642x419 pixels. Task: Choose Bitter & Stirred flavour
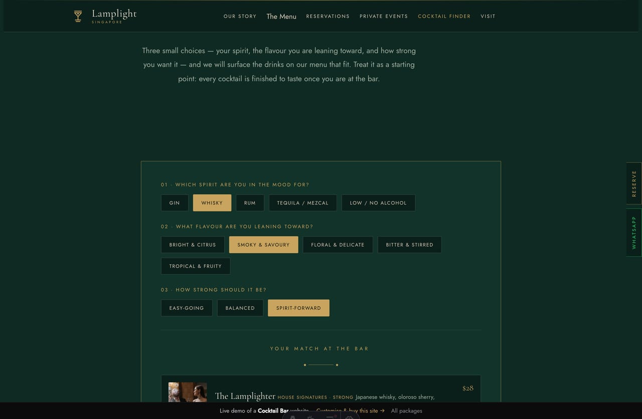[x=409, y=245]
